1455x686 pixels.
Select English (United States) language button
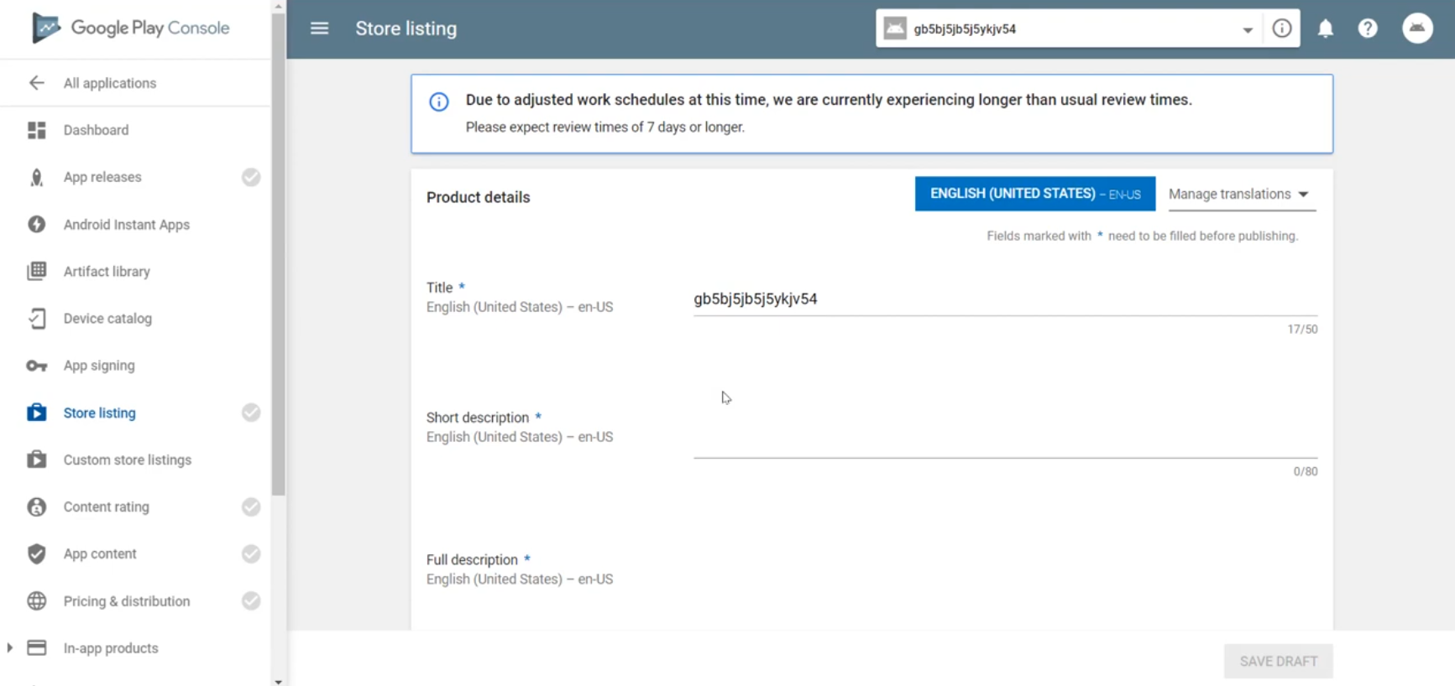pos(1034,194)
